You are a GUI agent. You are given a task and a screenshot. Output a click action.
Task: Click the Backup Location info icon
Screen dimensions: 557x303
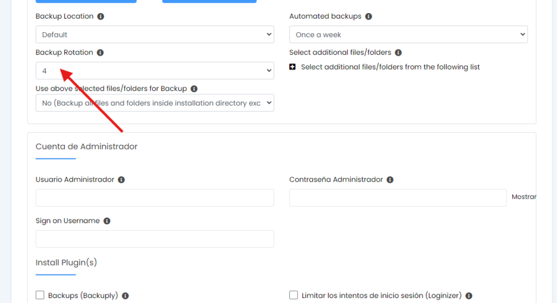tap(101, 17)
